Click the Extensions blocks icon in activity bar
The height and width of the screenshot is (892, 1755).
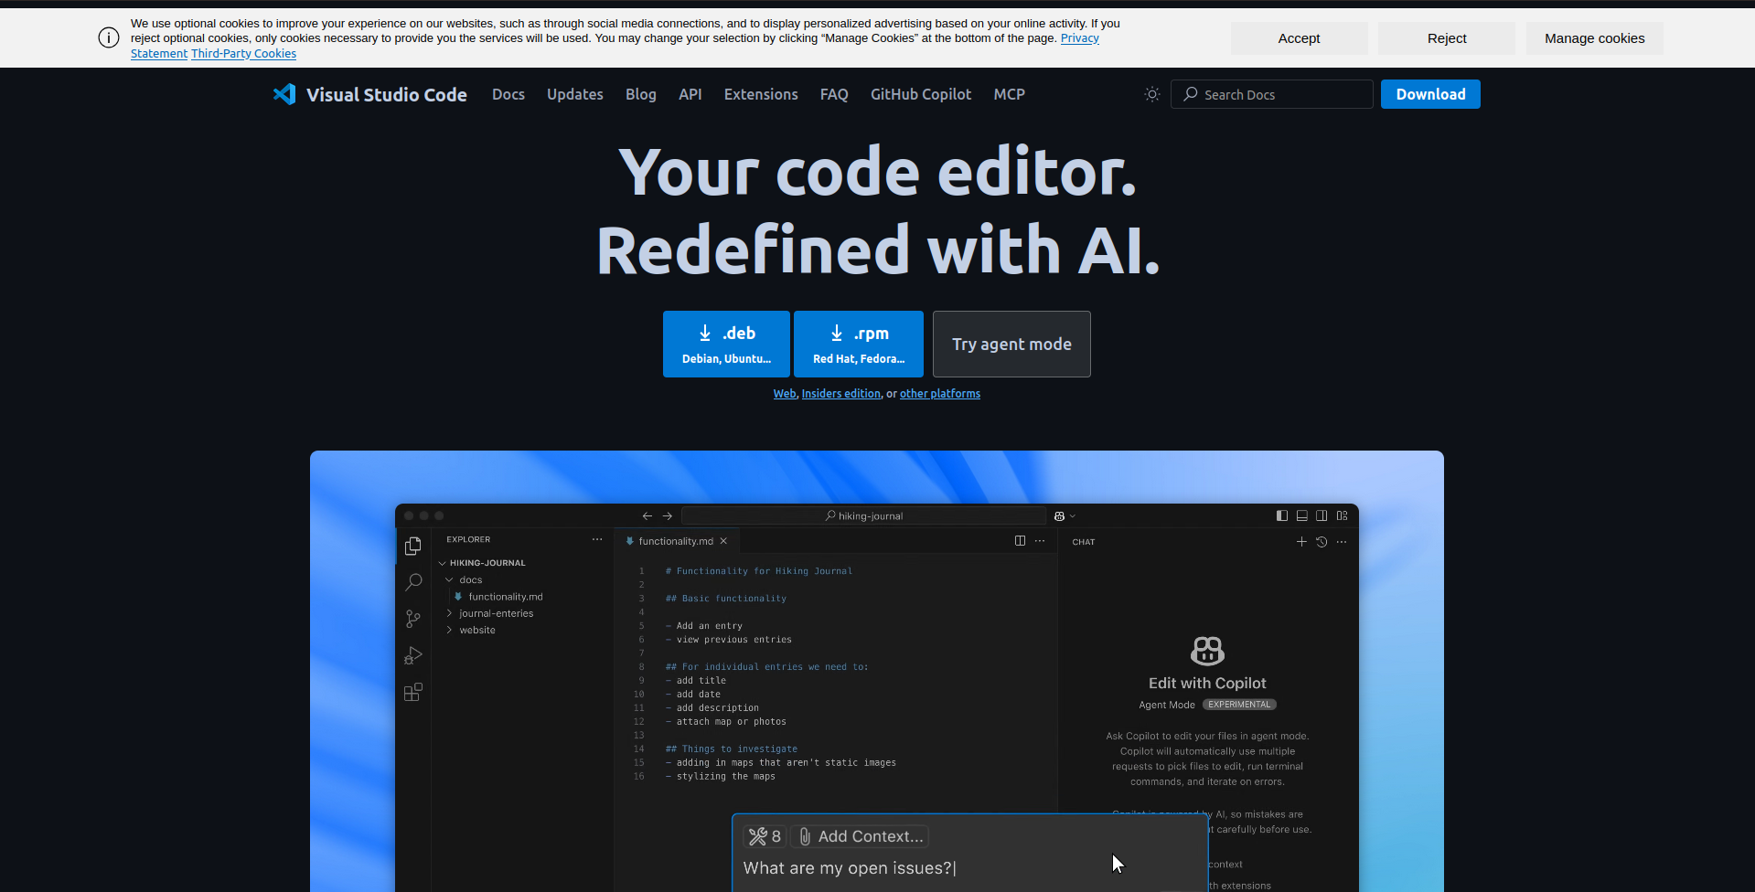[413, 692]
